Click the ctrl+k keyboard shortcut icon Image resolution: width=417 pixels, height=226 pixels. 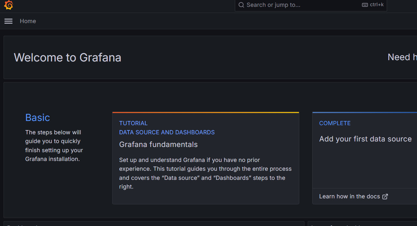click(365, 5)
